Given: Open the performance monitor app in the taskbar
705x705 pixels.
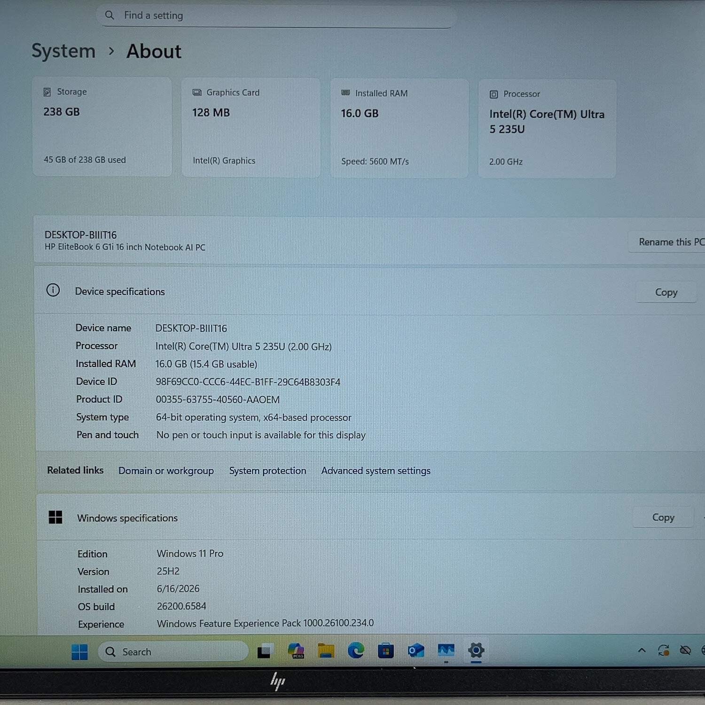Looking at the screenshot, I should (x=446, y=650).
